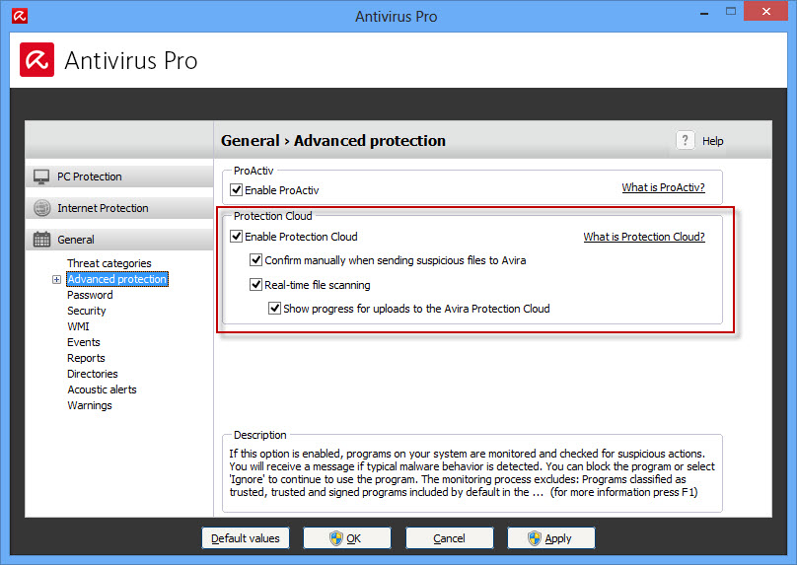Select WMI in the General list
Image resolution: width=797 pixels, height=565 pixels.
[78, 326]
